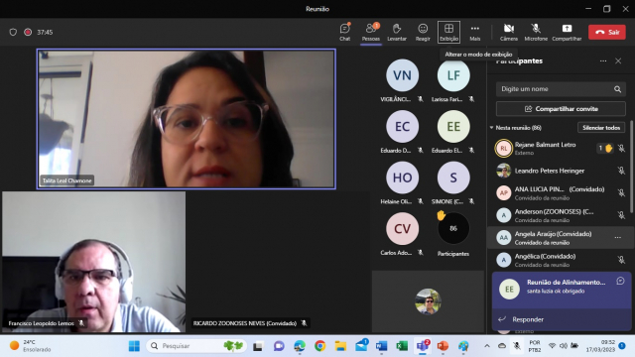Click the Digite um nome search field
This screenshot has width=635, height=357.
tap(555, 89)
